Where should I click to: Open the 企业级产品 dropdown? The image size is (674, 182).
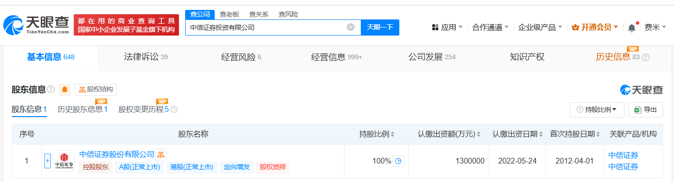[x=540, y=27]
